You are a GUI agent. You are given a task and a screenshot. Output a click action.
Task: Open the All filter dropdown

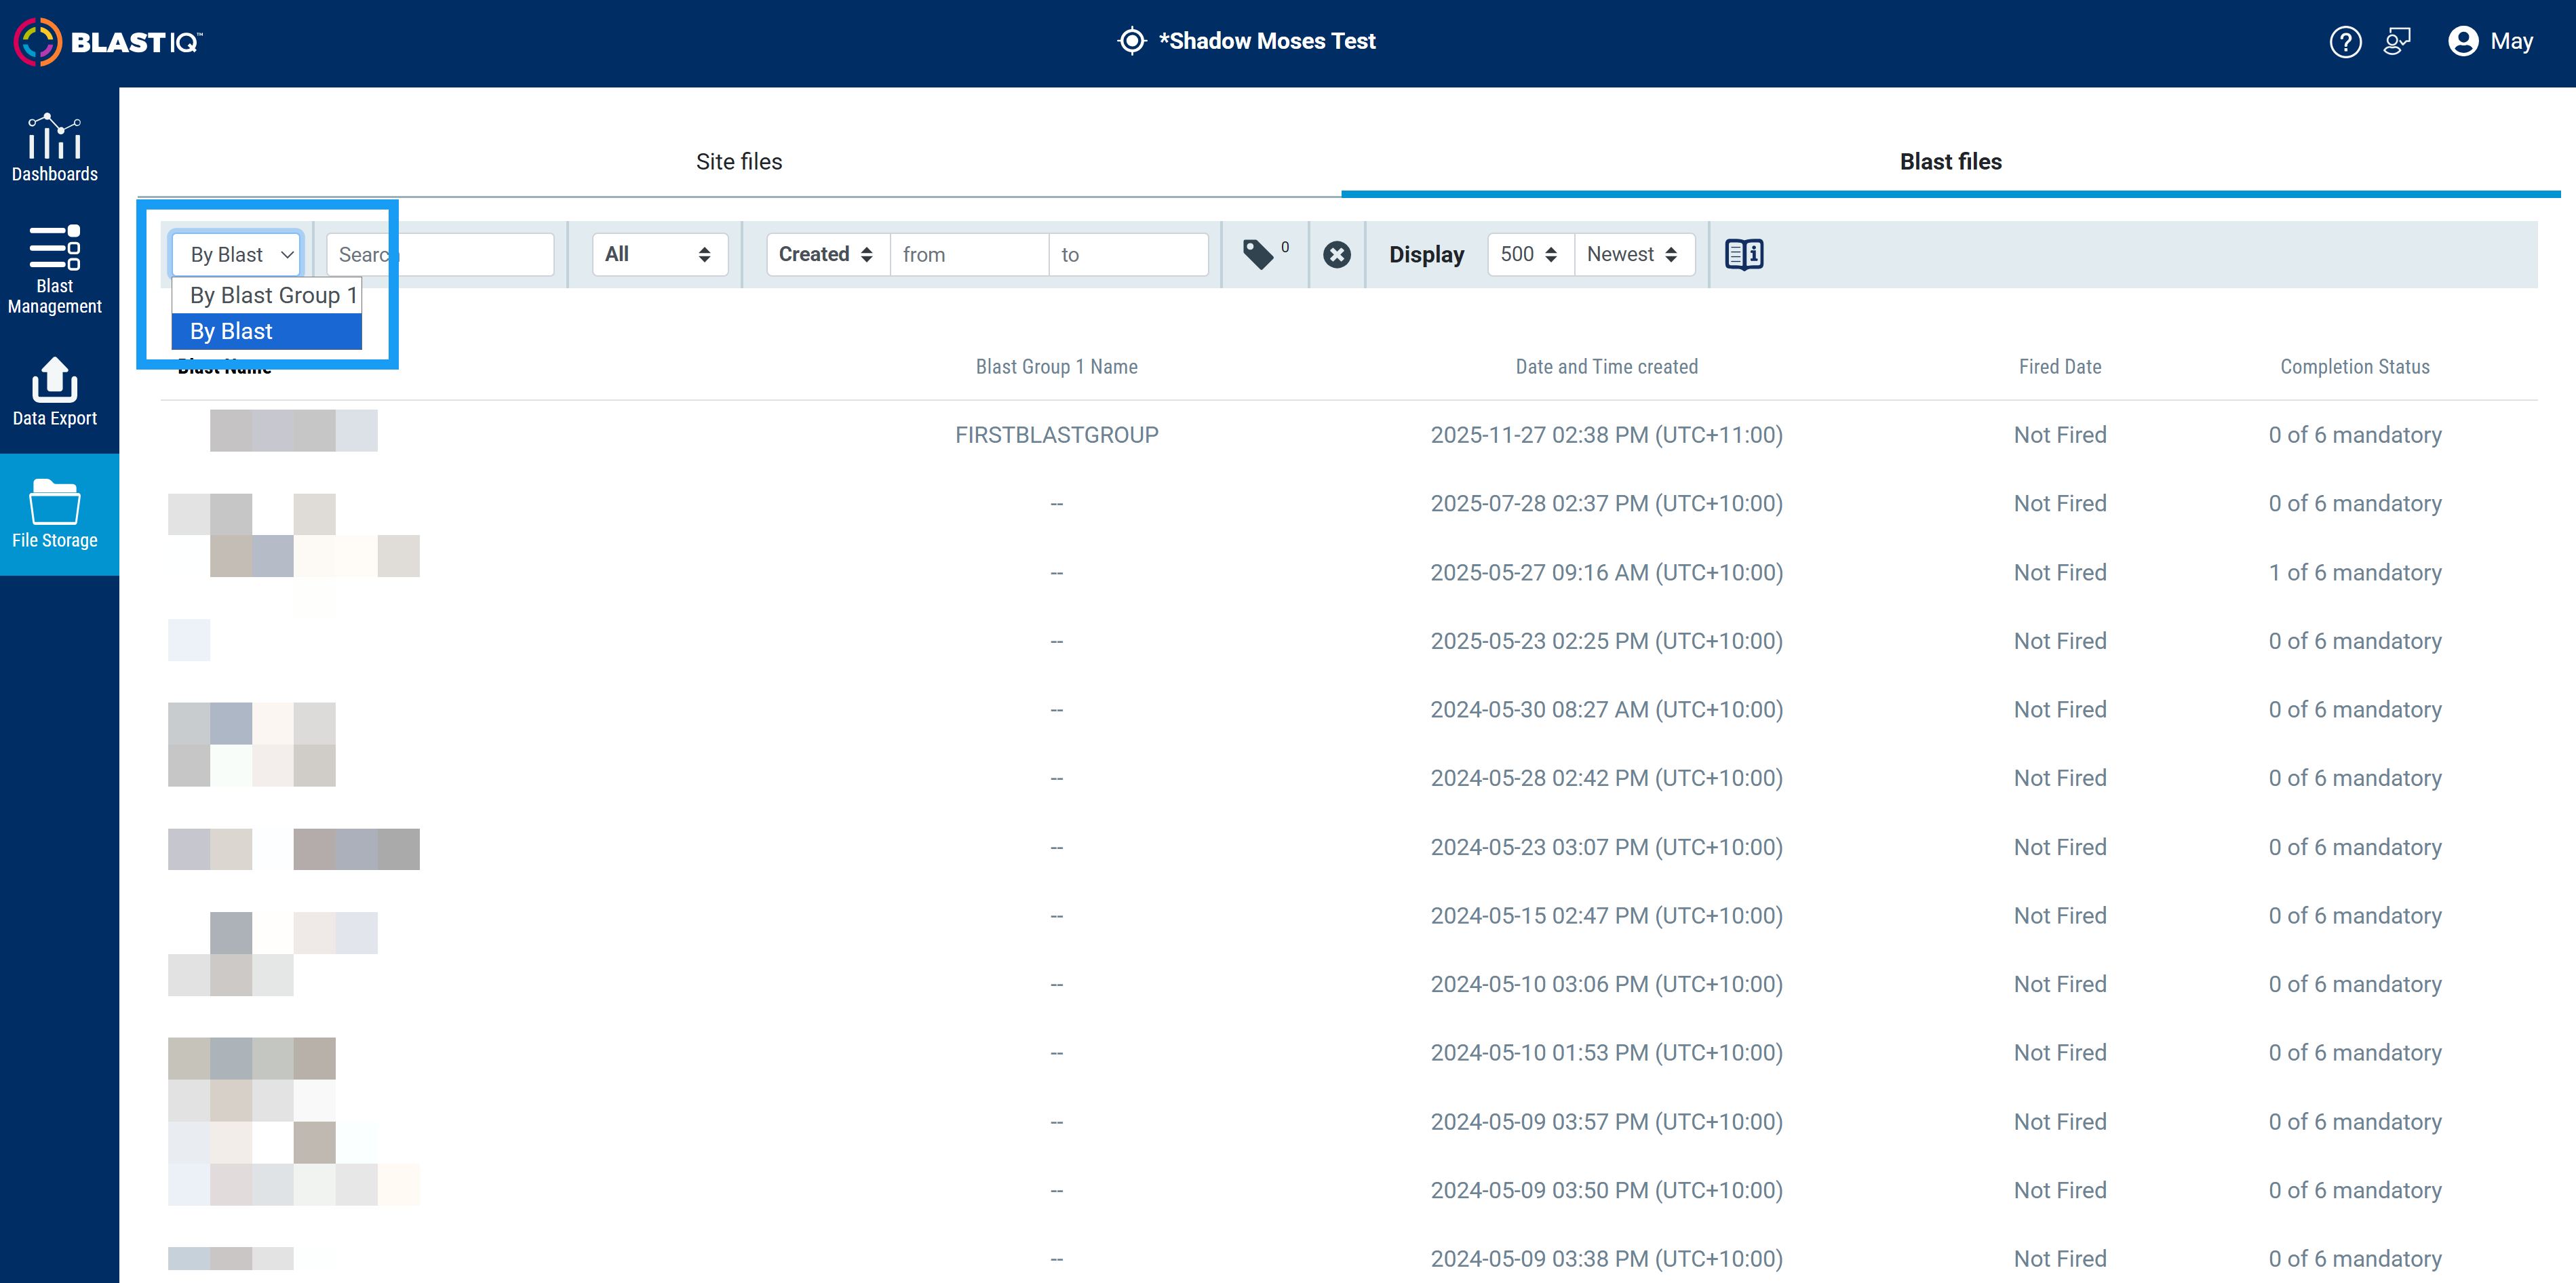tap(660, 254)
